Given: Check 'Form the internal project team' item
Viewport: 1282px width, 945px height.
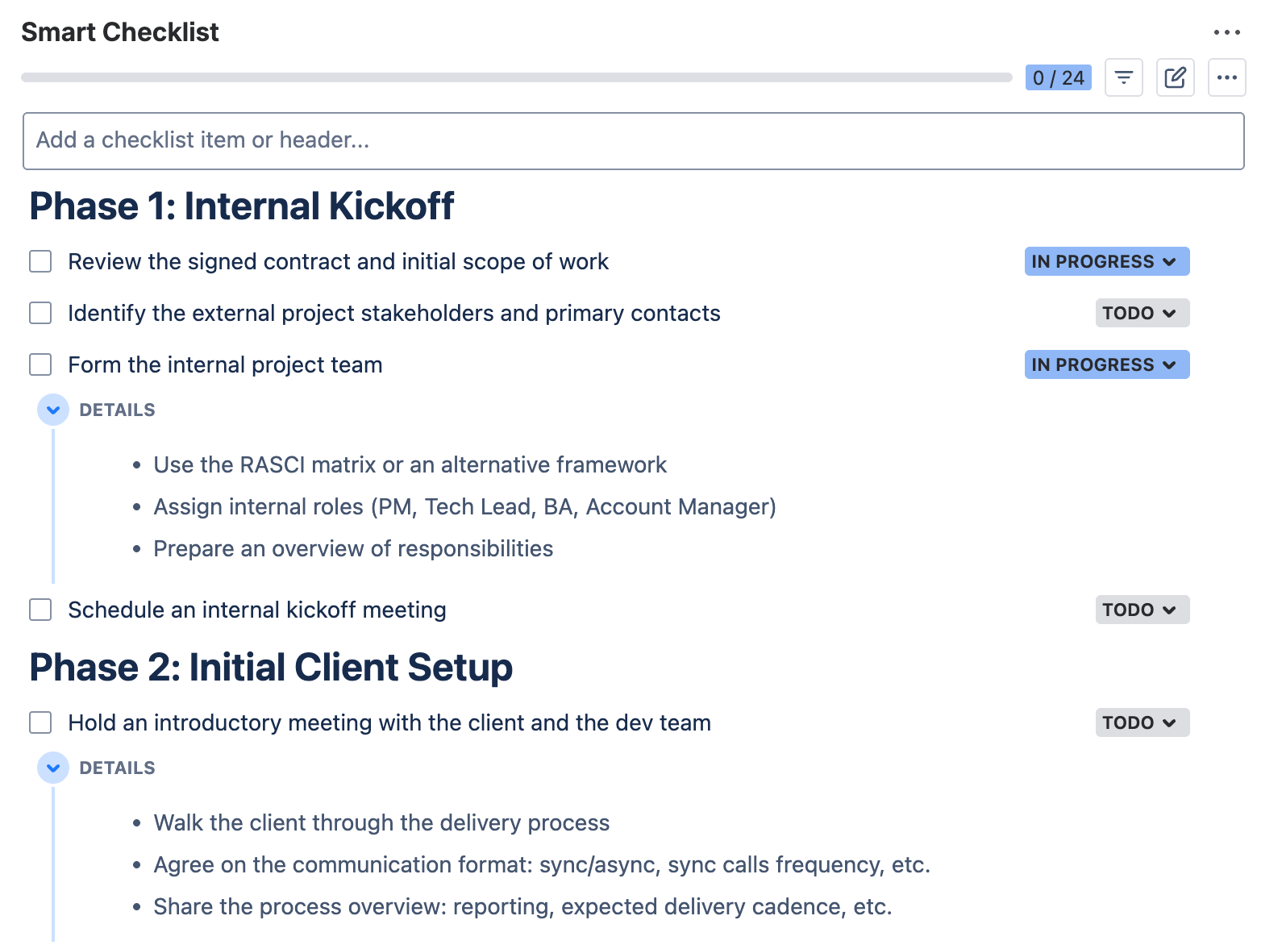Looking at the screenshot, I should click(40, 364).
